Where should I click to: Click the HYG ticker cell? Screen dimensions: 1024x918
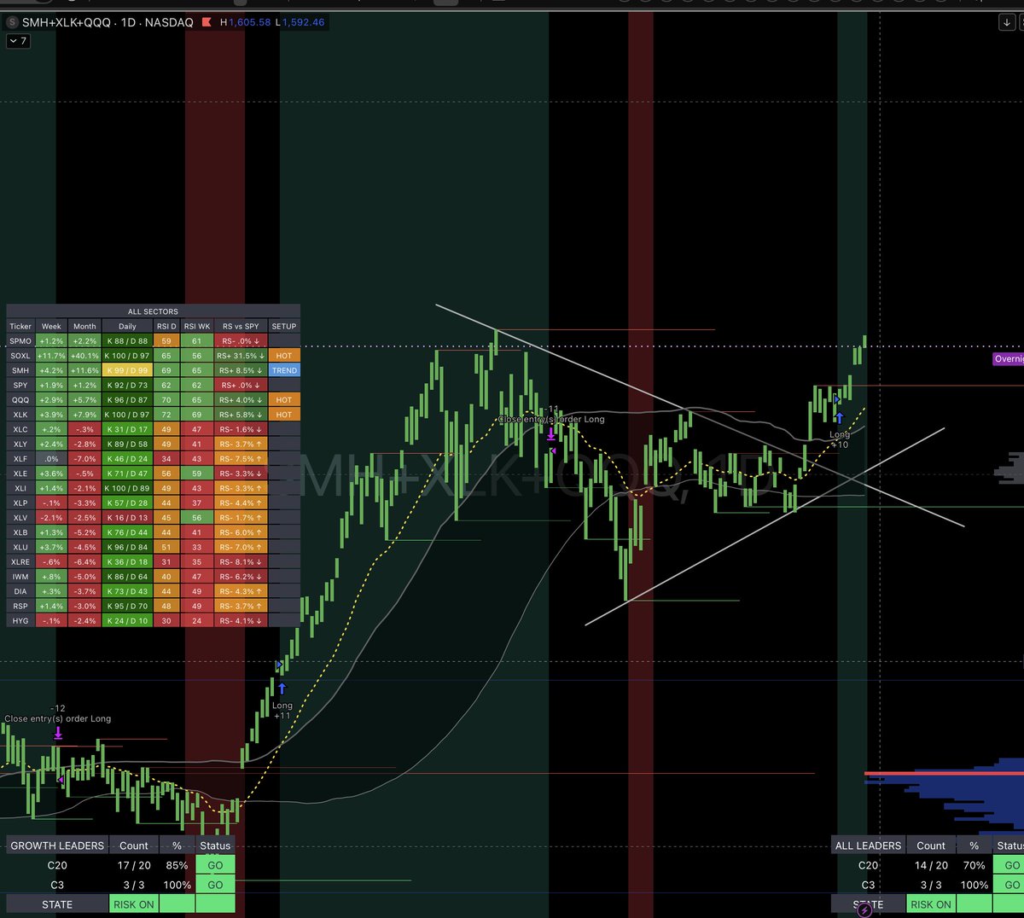click(20, 620)
